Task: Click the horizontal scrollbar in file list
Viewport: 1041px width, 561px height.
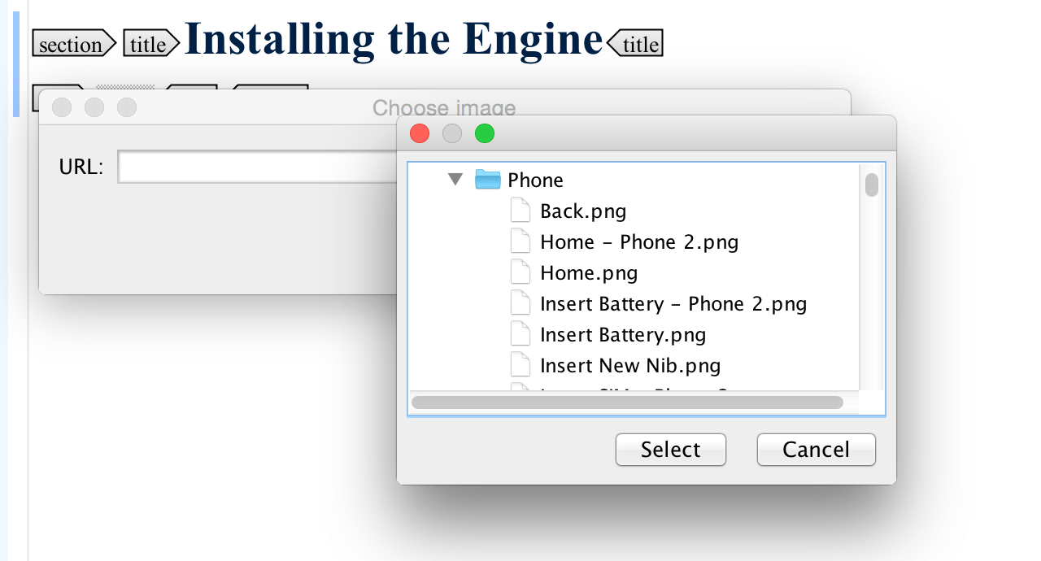Action: click(x=627, y=402)
